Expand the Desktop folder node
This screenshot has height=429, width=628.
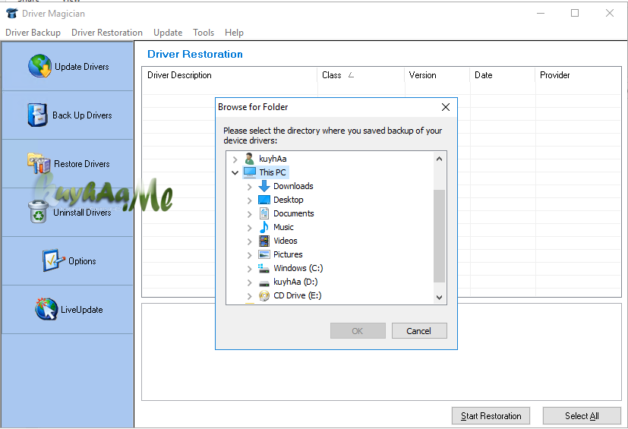pyautogui.click(x=250, y=200)
